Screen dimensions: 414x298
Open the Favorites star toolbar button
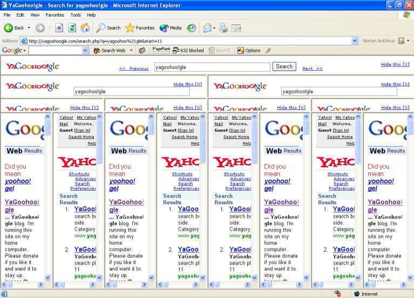pos(140,27)
